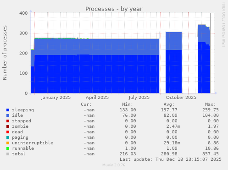The image size is (228, 170).
Task: Click the sleeping legend color swatch
Action: point(8,110)
